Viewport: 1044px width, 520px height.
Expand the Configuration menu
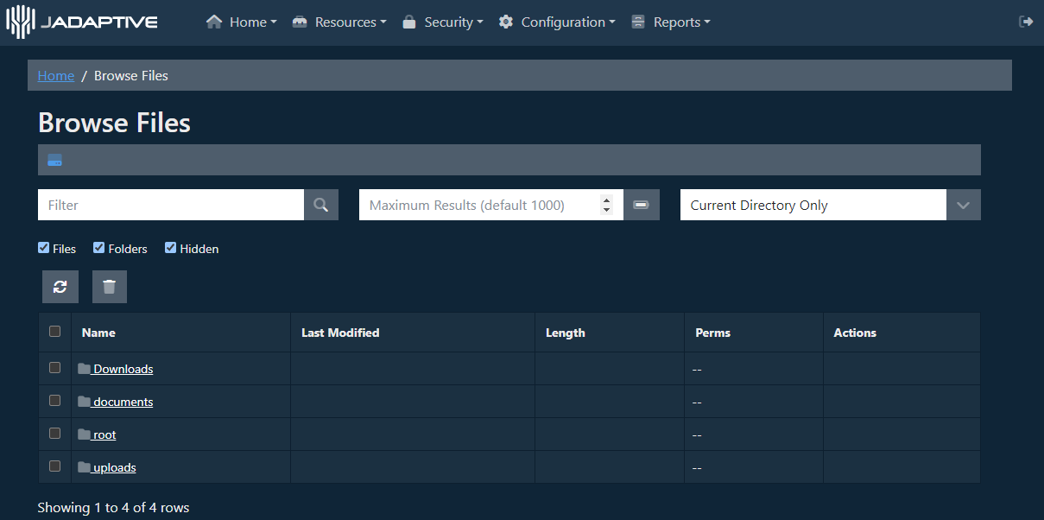(x=557, y=22)
